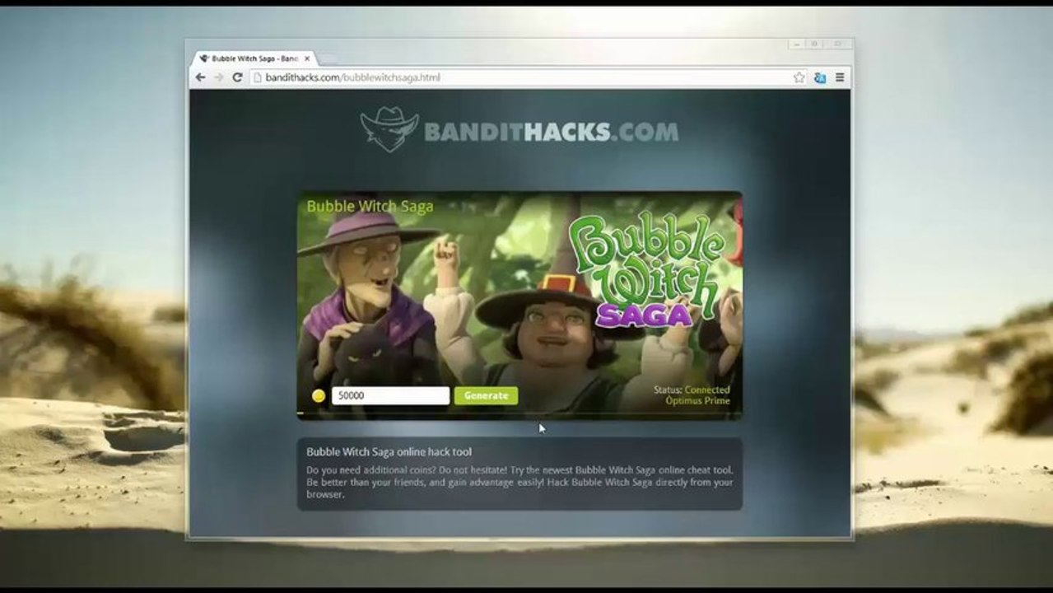Click the Status: Connected text

(692, 390)
